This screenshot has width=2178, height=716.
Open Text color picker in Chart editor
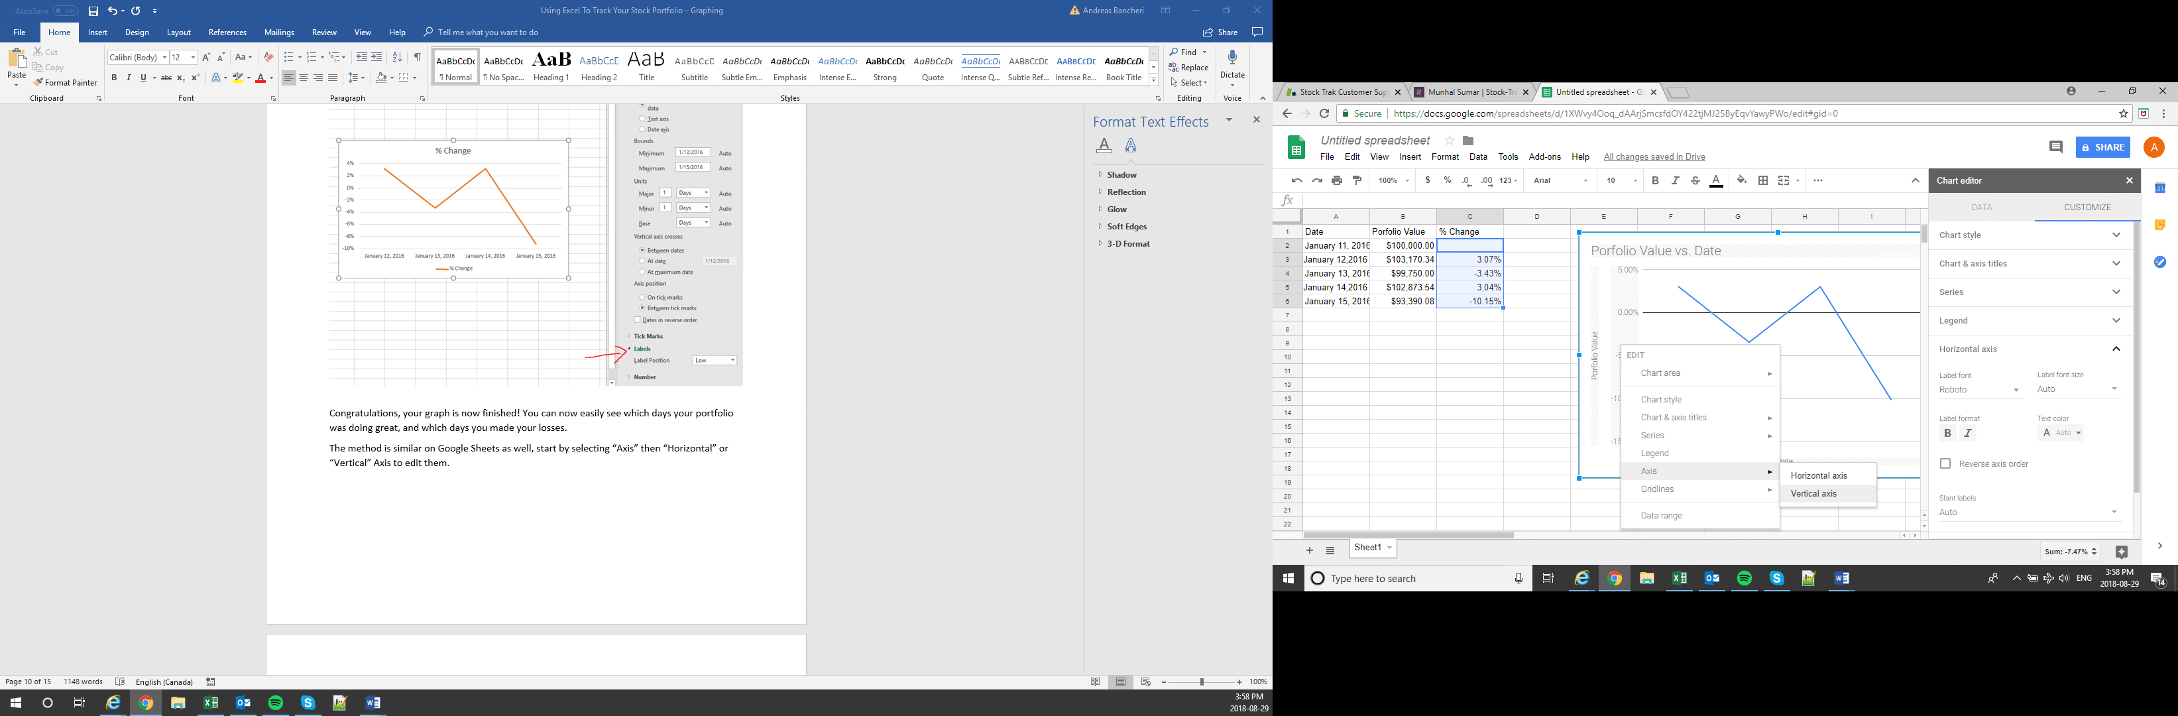click(2061, 433)
